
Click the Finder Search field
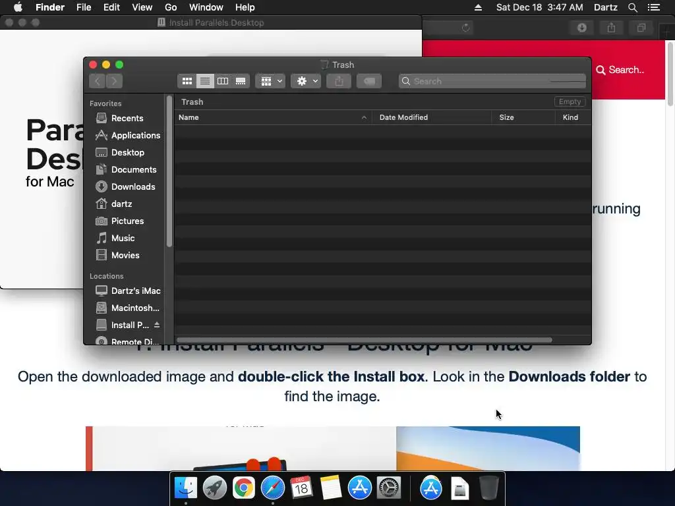(492, 81)
